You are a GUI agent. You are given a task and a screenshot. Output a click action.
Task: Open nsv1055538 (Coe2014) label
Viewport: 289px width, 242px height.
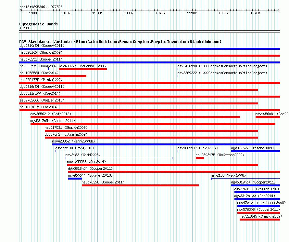(x=86, y=162)
